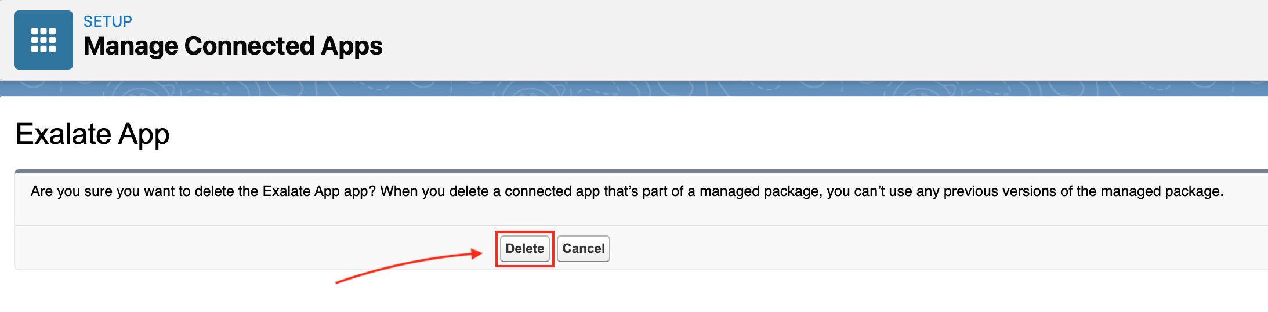This screenshot has width=1268, height=312.
Task: Click the word 'Apps' in page title
Action: 352,46
